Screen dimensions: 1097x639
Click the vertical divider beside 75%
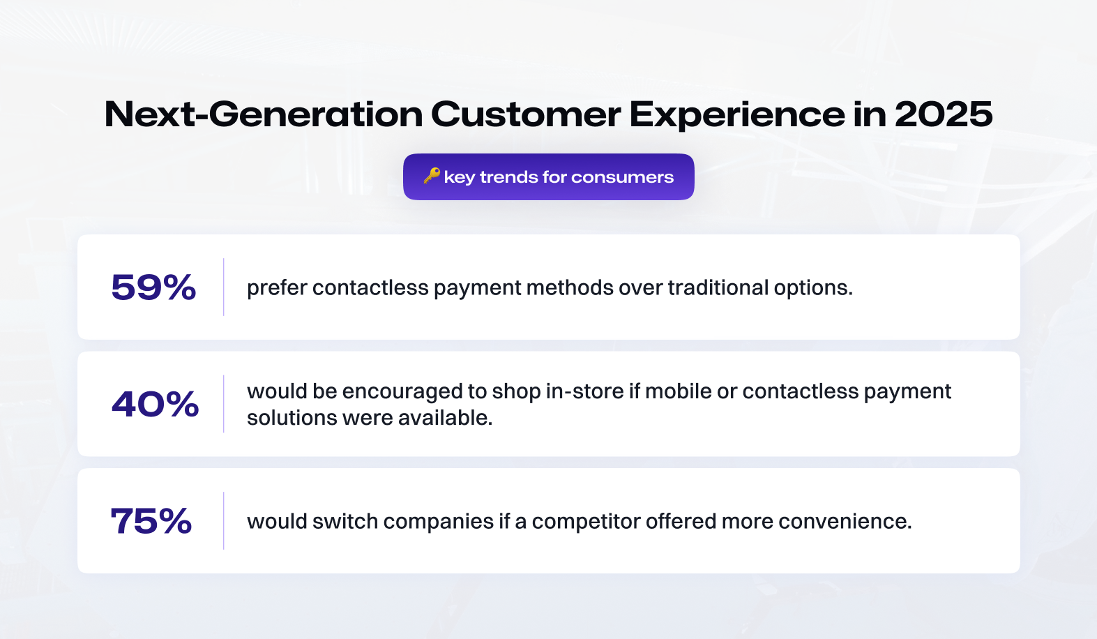(224, 520)
